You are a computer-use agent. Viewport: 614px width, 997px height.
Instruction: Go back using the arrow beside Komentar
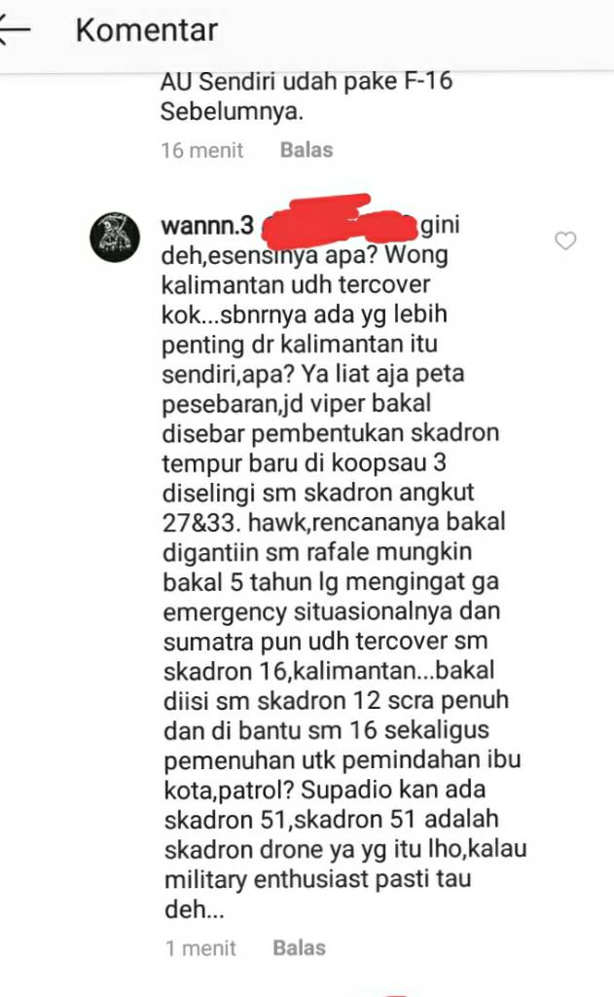click(14, 30)
